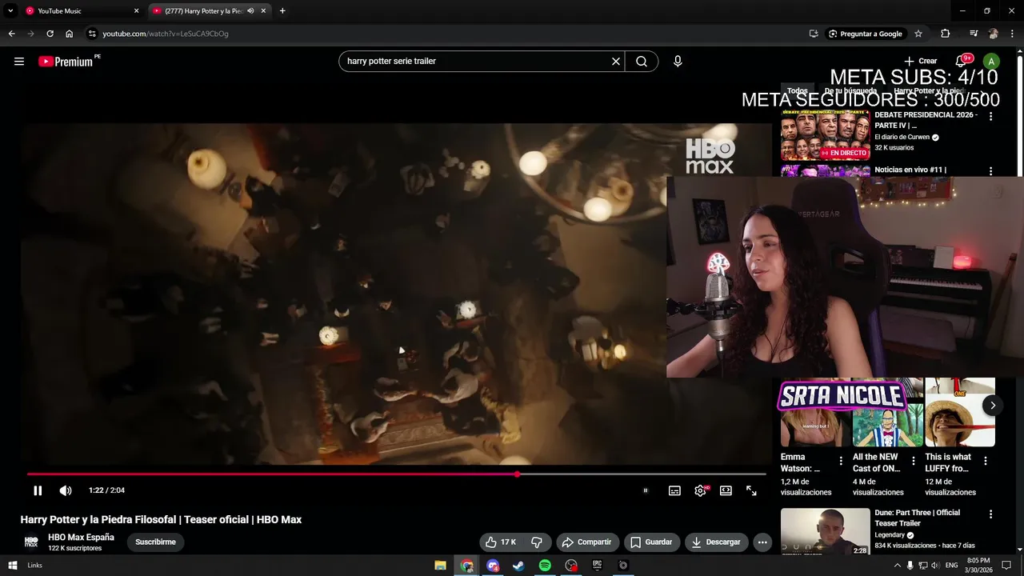
Task: Dislike the video
Action: tap(537, 542)
